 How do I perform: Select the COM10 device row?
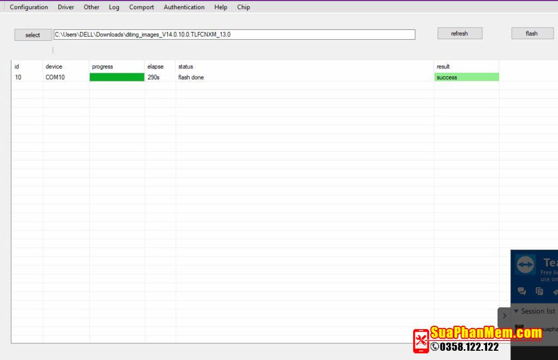pyautogui.click(x=55, y=77)
